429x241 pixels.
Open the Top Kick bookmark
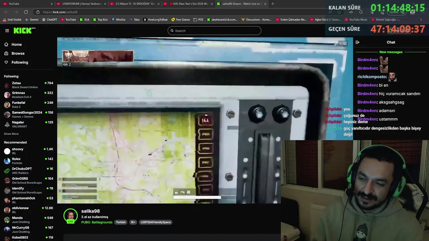click(x=101, y=20)
